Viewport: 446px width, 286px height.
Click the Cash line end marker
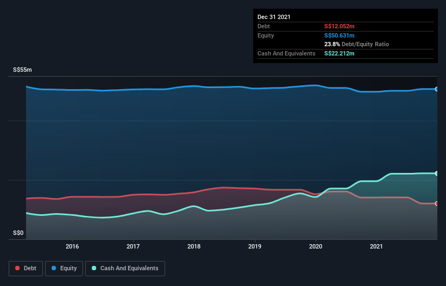[x=437, y=173]
